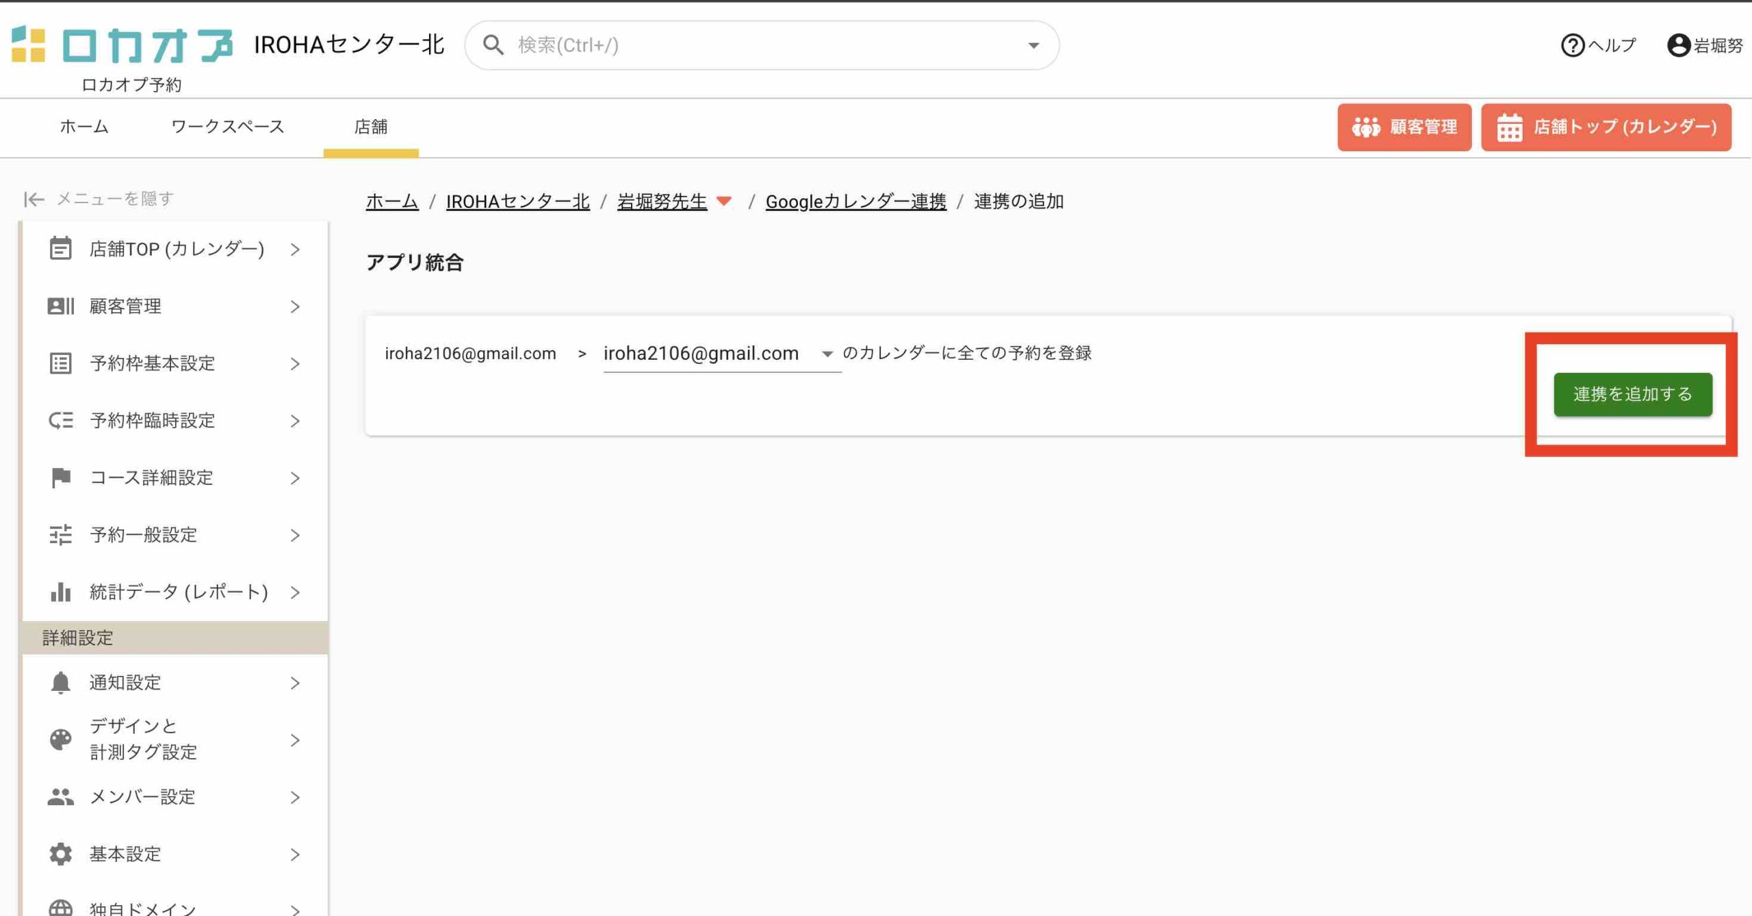
Task: Click the help question mark icon
Action: (1572, 46)
